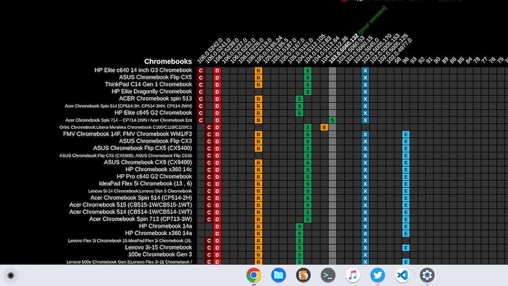Viewport: 508px width, 286px height.
Task: Click green S cell for Acer Chromebook Spin 714
Action: tap(332, 120)
